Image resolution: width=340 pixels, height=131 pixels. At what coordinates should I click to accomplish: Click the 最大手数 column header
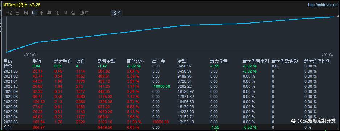coord(63,61)
